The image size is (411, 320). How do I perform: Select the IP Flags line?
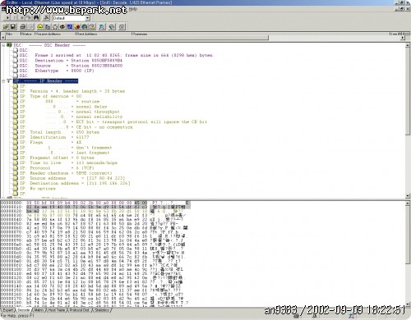coord(50,142)
